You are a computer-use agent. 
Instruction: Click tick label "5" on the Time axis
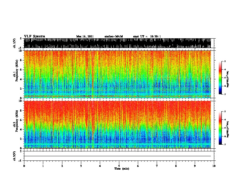point(119,166)
